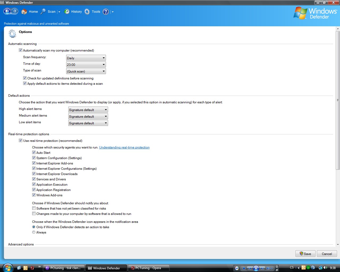Click the Options gear icon beside the heading

tap(12, 34)
